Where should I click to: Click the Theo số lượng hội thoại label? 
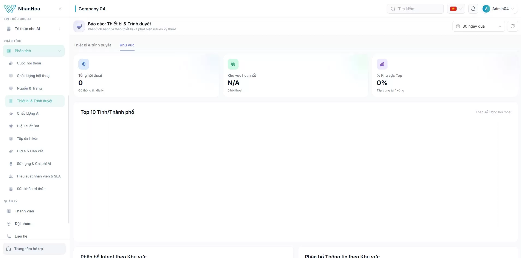493,112
